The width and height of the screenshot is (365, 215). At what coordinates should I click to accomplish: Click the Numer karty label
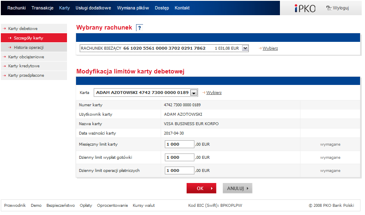click(90, 105)
